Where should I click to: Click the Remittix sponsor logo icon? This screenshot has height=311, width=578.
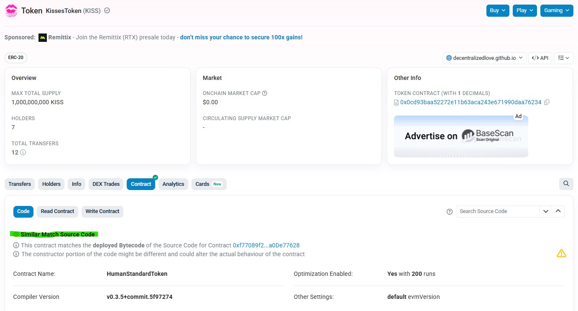tap(43, 38)
